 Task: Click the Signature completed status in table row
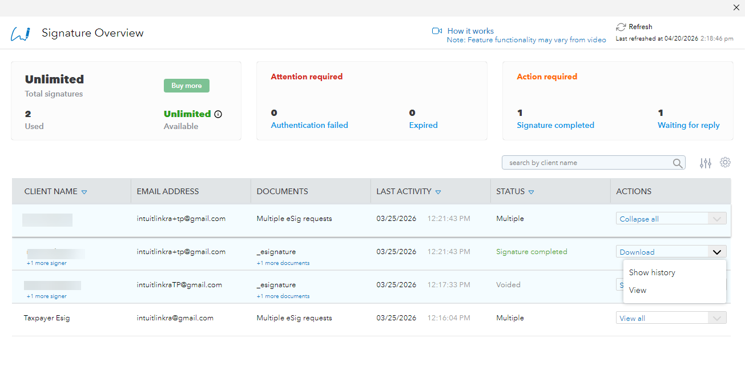[x=532, y=252]
